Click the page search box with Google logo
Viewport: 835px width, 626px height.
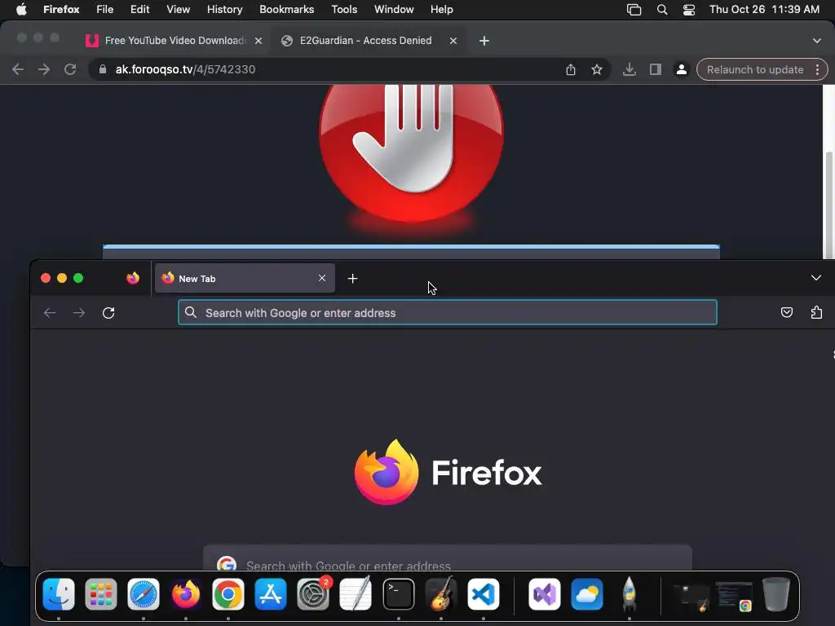click(x=448, y=564)
